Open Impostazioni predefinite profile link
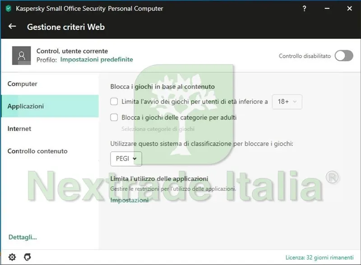 click(97, 60)
